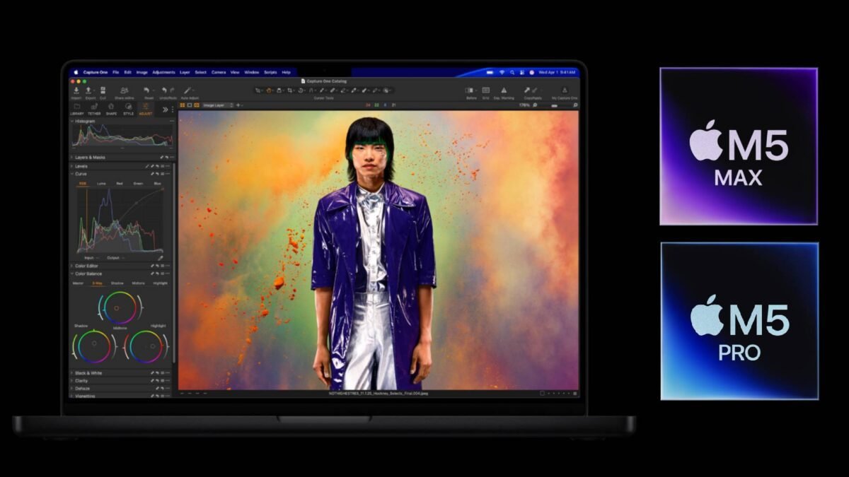
Task: Click the Midtone color balance wheel
Action: pos(120,307)
